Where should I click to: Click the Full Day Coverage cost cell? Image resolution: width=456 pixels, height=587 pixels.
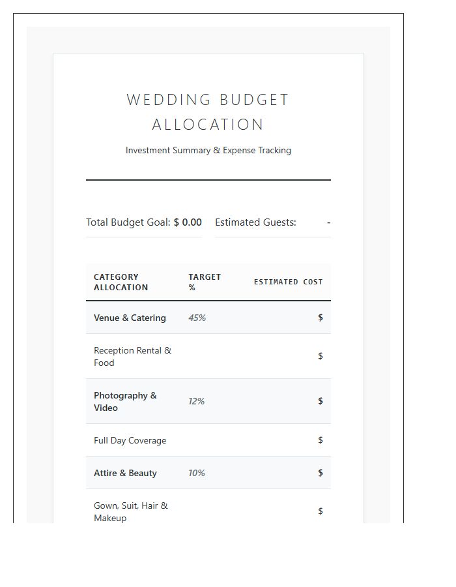click(x=321, y=440)
